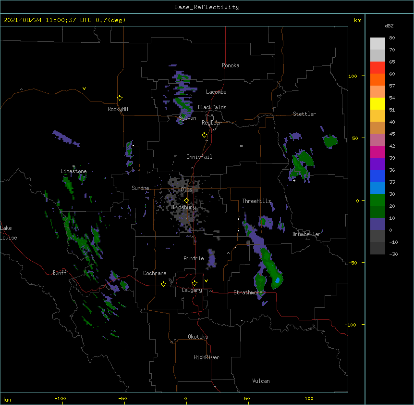The image size is (414, 405).
Task: Click the Airdrie label
Action: click(194, 258)
